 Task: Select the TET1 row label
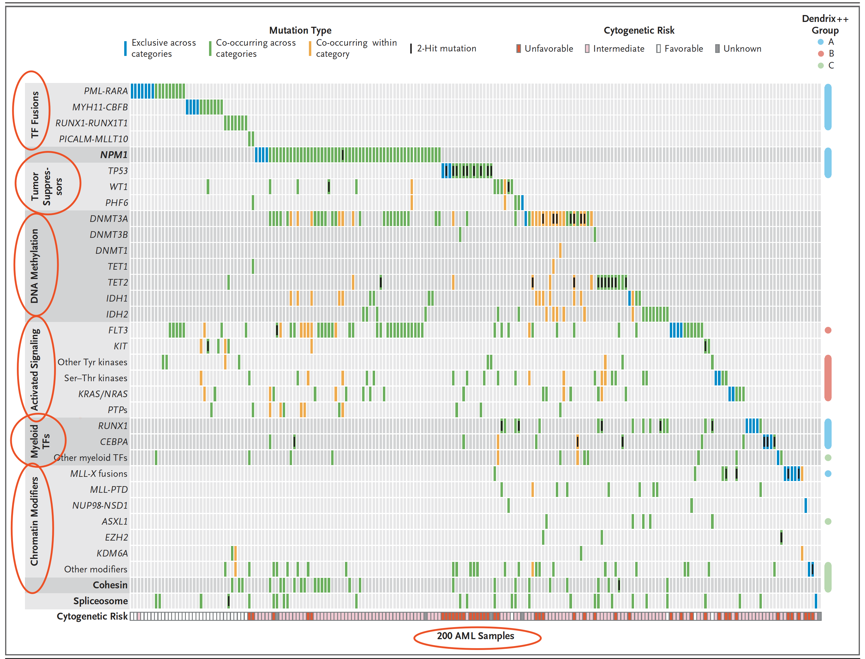click(118, 267)
